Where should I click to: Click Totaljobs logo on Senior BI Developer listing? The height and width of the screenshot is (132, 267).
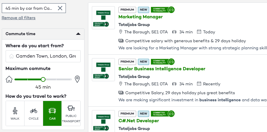(x=103, y=70)
